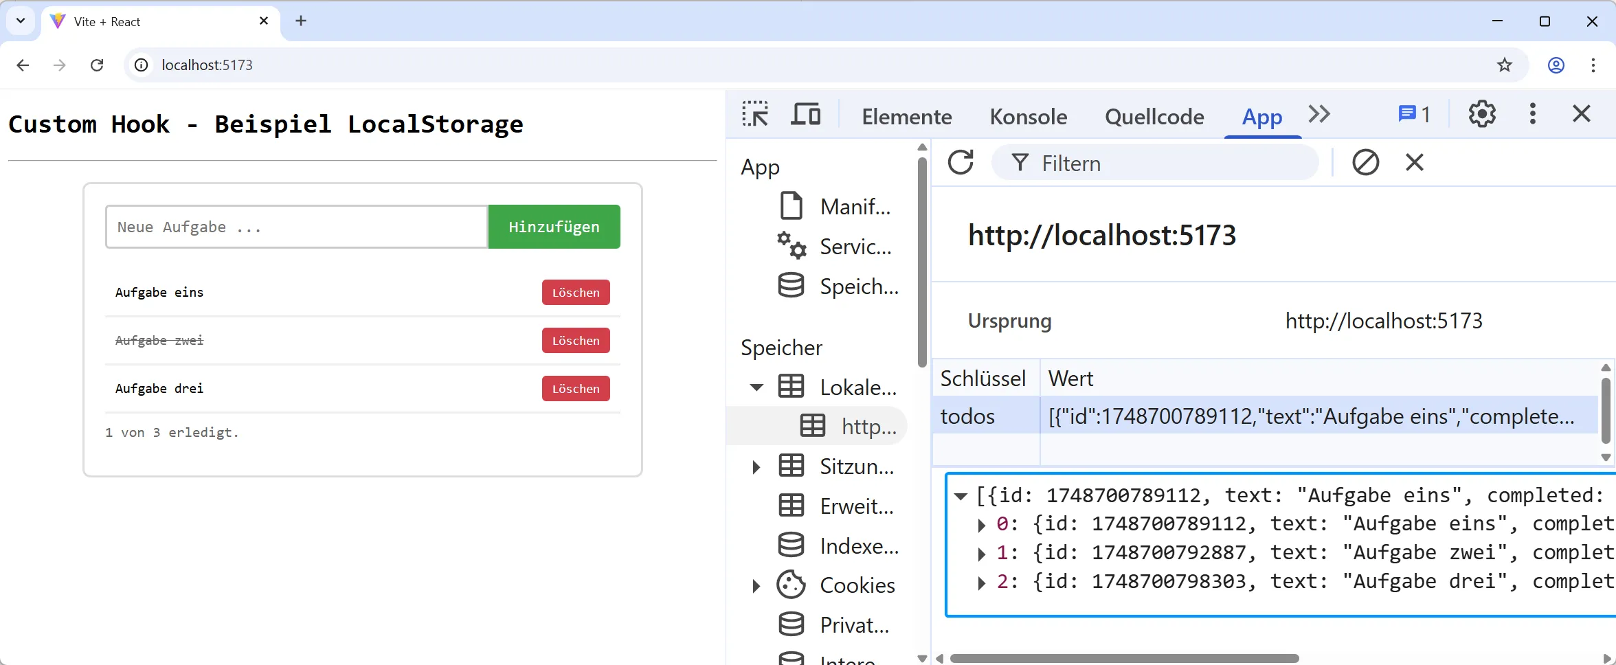Close the DevTools panel
This screenshot has height=665, width=1616.
point(1582,114)
